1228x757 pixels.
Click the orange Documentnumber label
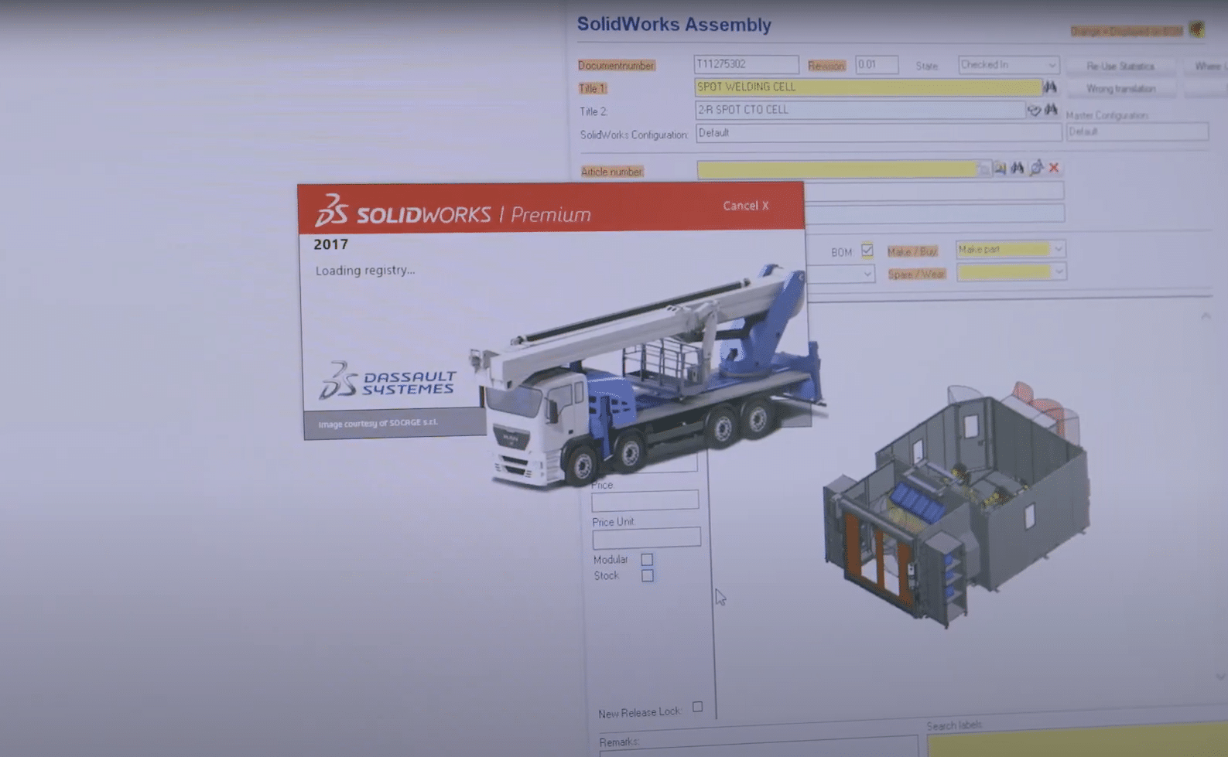pyautogui.click(x=616, y=66)
